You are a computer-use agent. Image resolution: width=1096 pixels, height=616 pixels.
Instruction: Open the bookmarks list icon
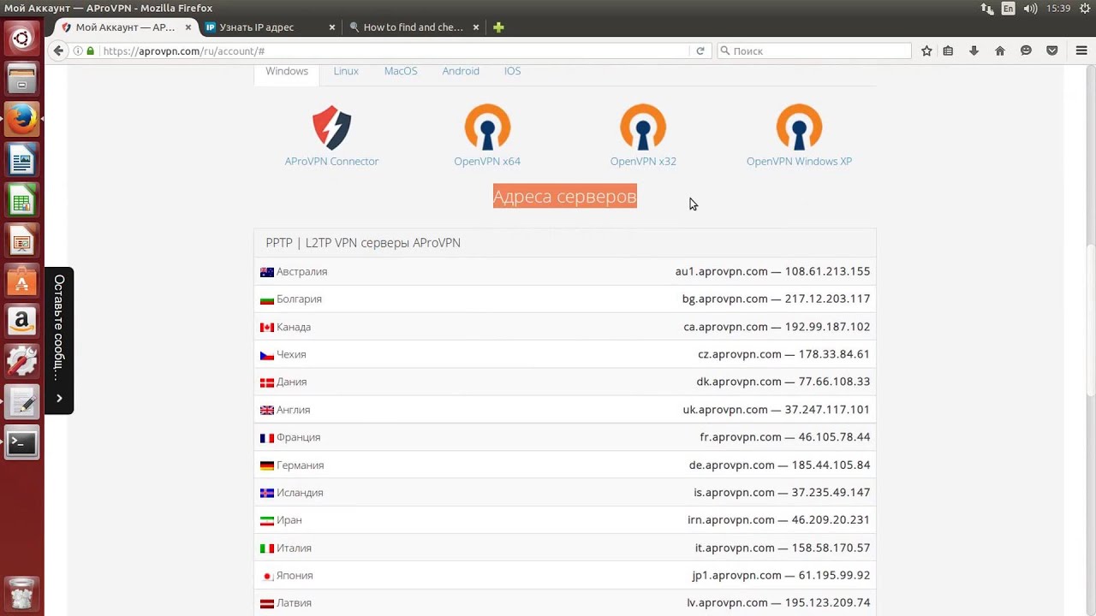pyautogui.click(x=948, y=50)
